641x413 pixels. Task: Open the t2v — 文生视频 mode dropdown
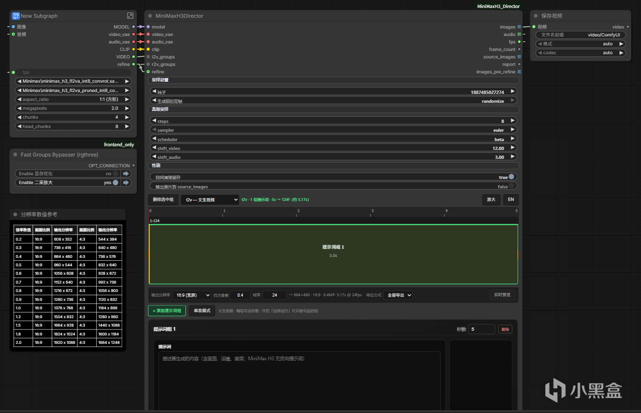[x=210, y=199]
